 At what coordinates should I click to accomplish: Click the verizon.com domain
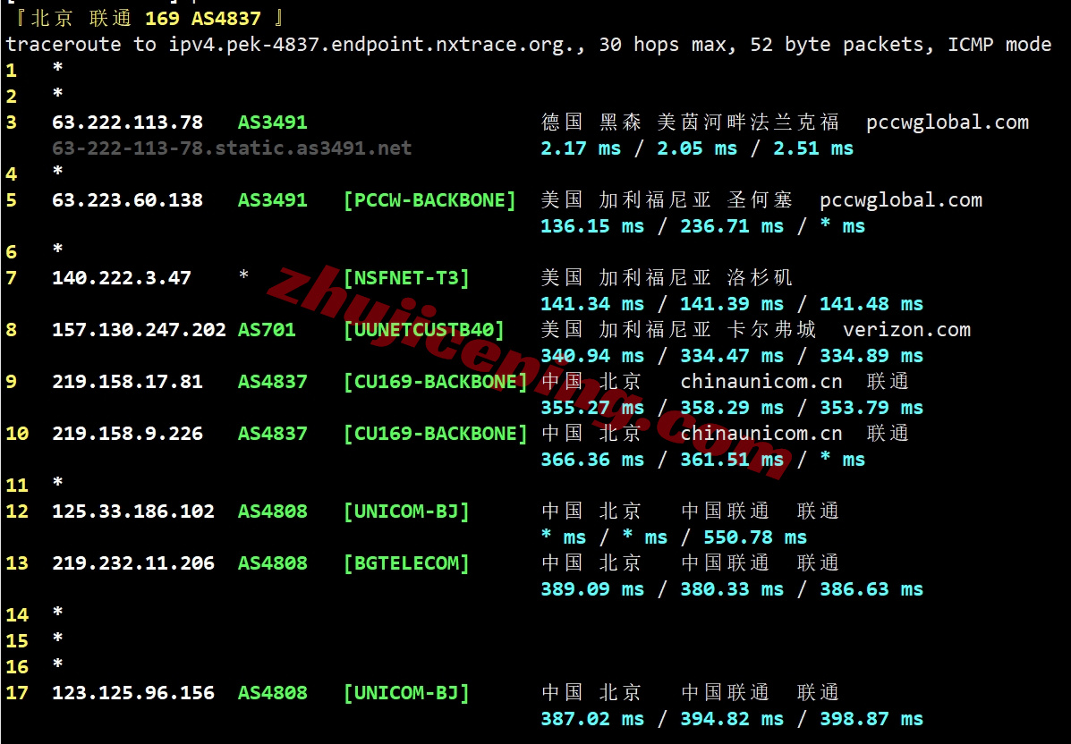coord(907,330)
